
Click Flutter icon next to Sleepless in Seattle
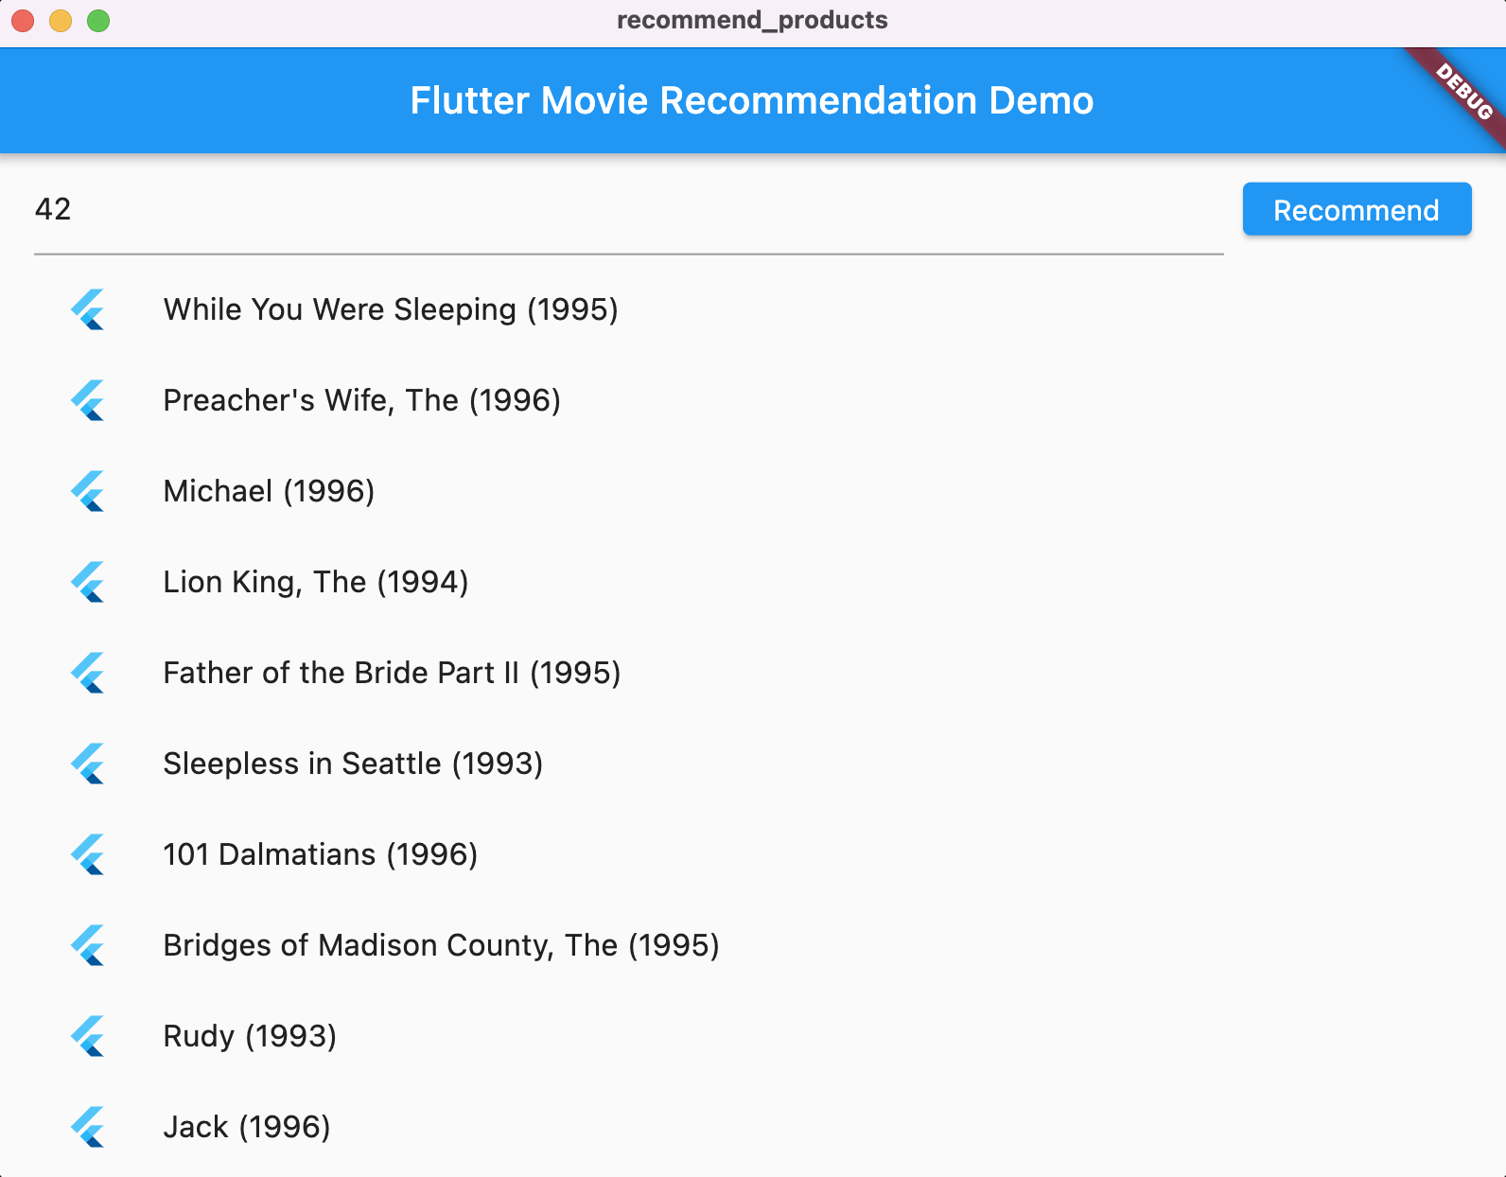[x=88, y=764]
